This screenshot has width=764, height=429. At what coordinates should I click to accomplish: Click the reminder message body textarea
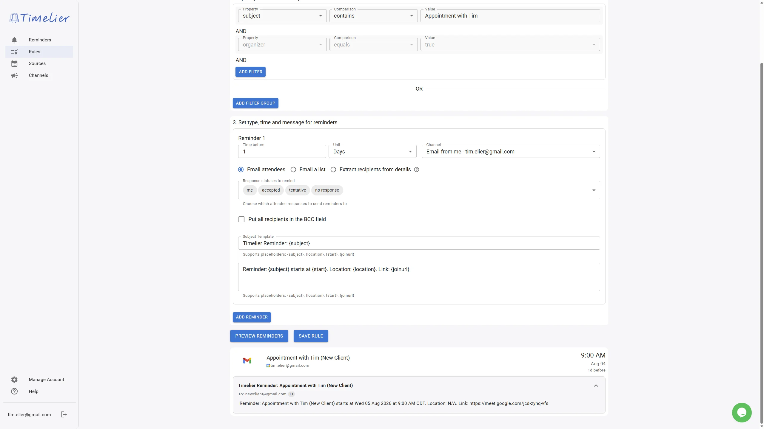[419, 277]
